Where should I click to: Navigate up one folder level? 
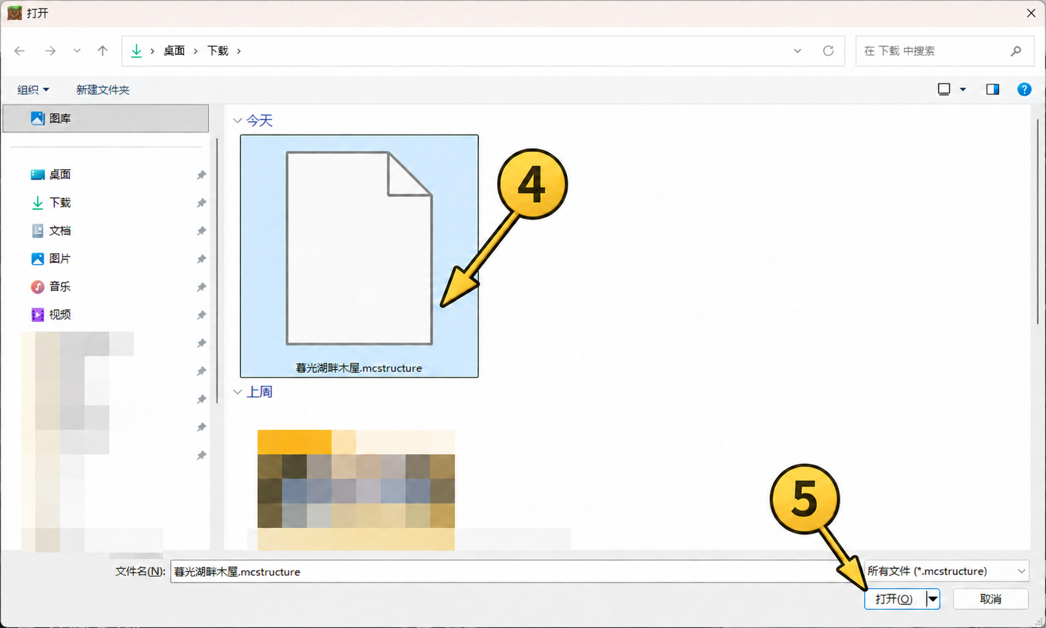(102, 50)
